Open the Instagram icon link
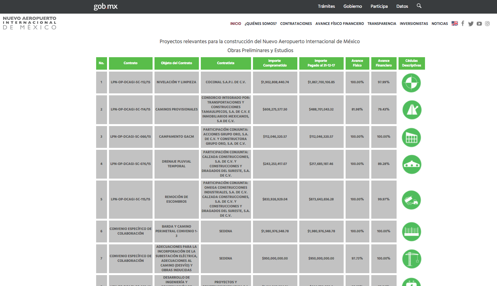 tap(487, 24)
